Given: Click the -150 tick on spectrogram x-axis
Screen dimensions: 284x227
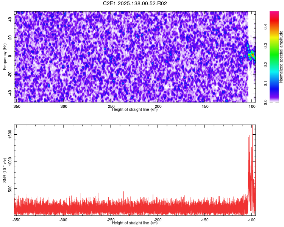Looking at the screenshot, I should (204, 106).
